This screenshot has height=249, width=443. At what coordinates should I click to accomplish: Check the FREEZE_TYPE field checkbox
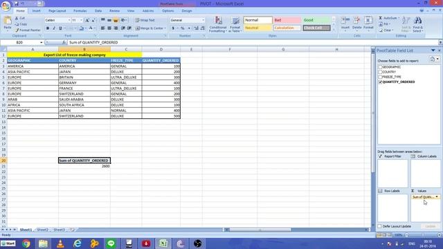pyautogui.click(x=380, y=77)
